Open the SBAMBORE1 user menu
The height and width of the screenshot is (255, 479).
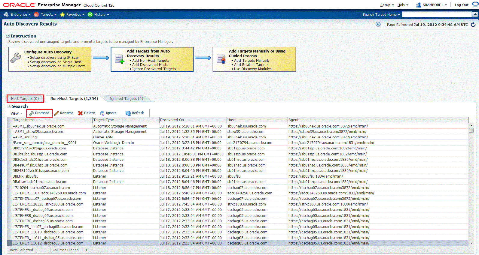pyautogui.click(x=431, y=5)
